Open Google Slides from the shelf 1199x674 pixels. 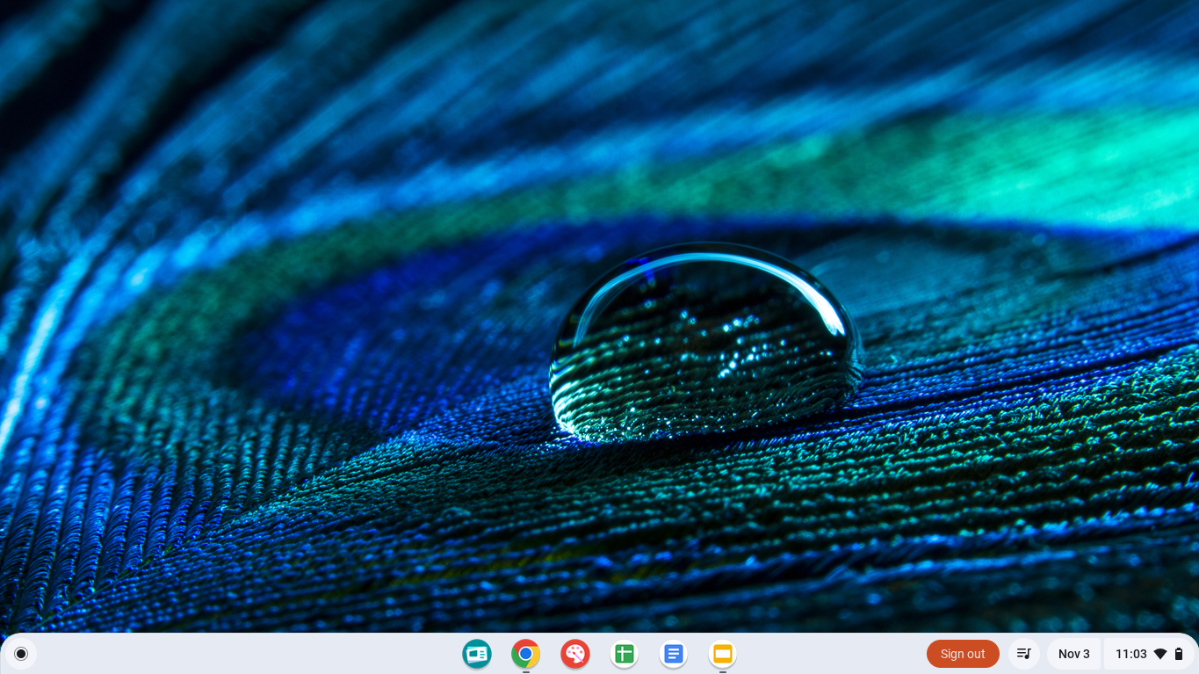click(x=722, y=654)
